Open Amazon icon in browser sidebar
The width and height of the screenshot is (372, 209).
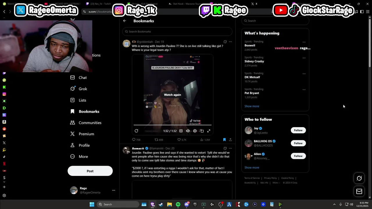point(4,122)
